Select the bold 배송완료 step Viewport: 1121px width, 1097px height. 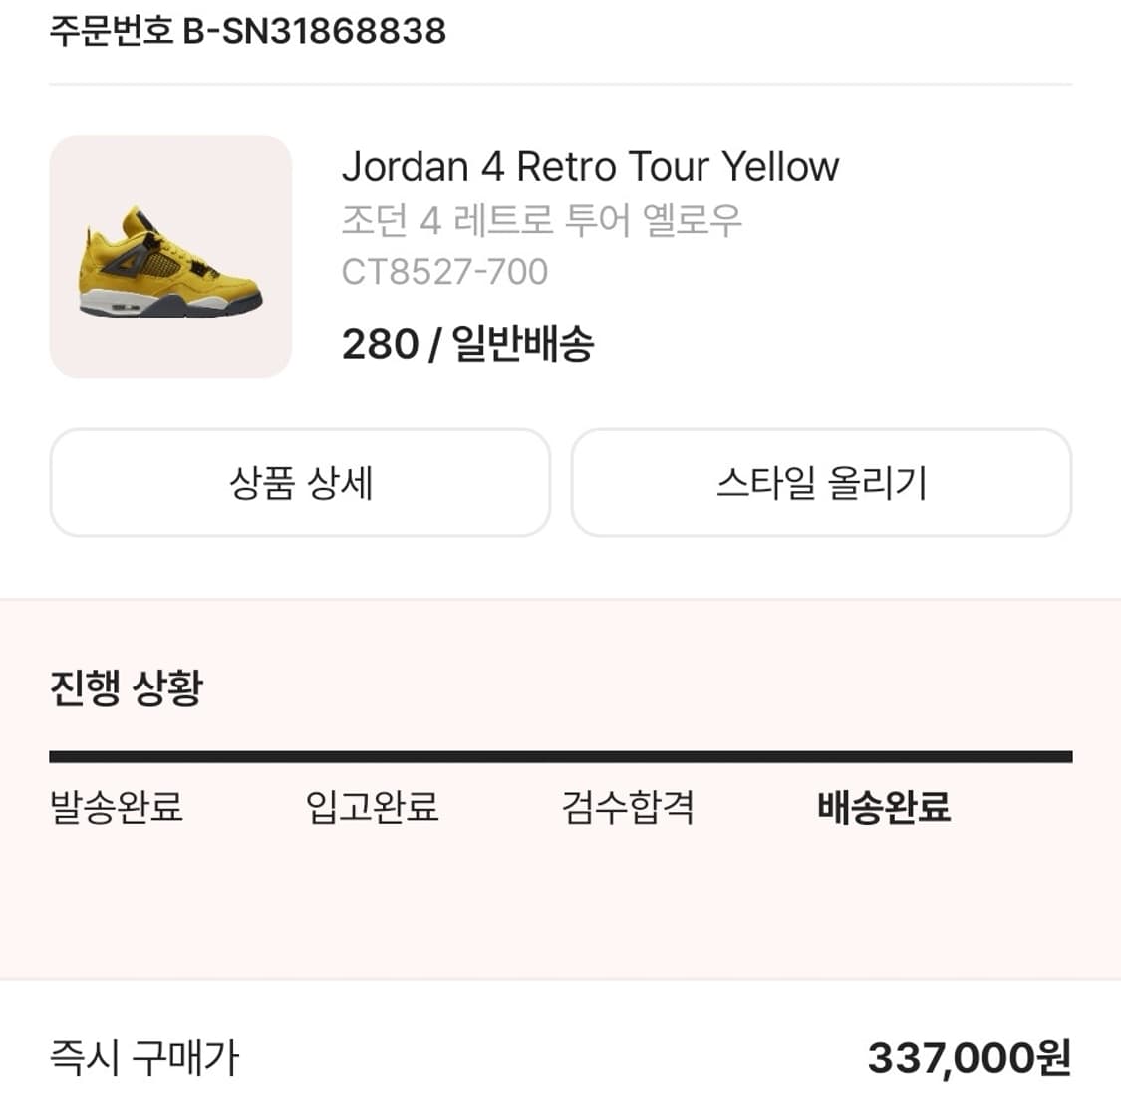pos(884,807)
